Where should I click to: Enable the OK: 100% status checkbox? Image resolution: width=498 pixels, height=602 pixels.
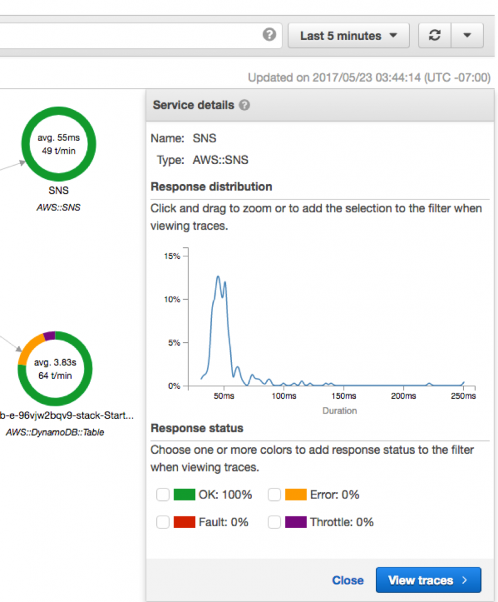163,494
